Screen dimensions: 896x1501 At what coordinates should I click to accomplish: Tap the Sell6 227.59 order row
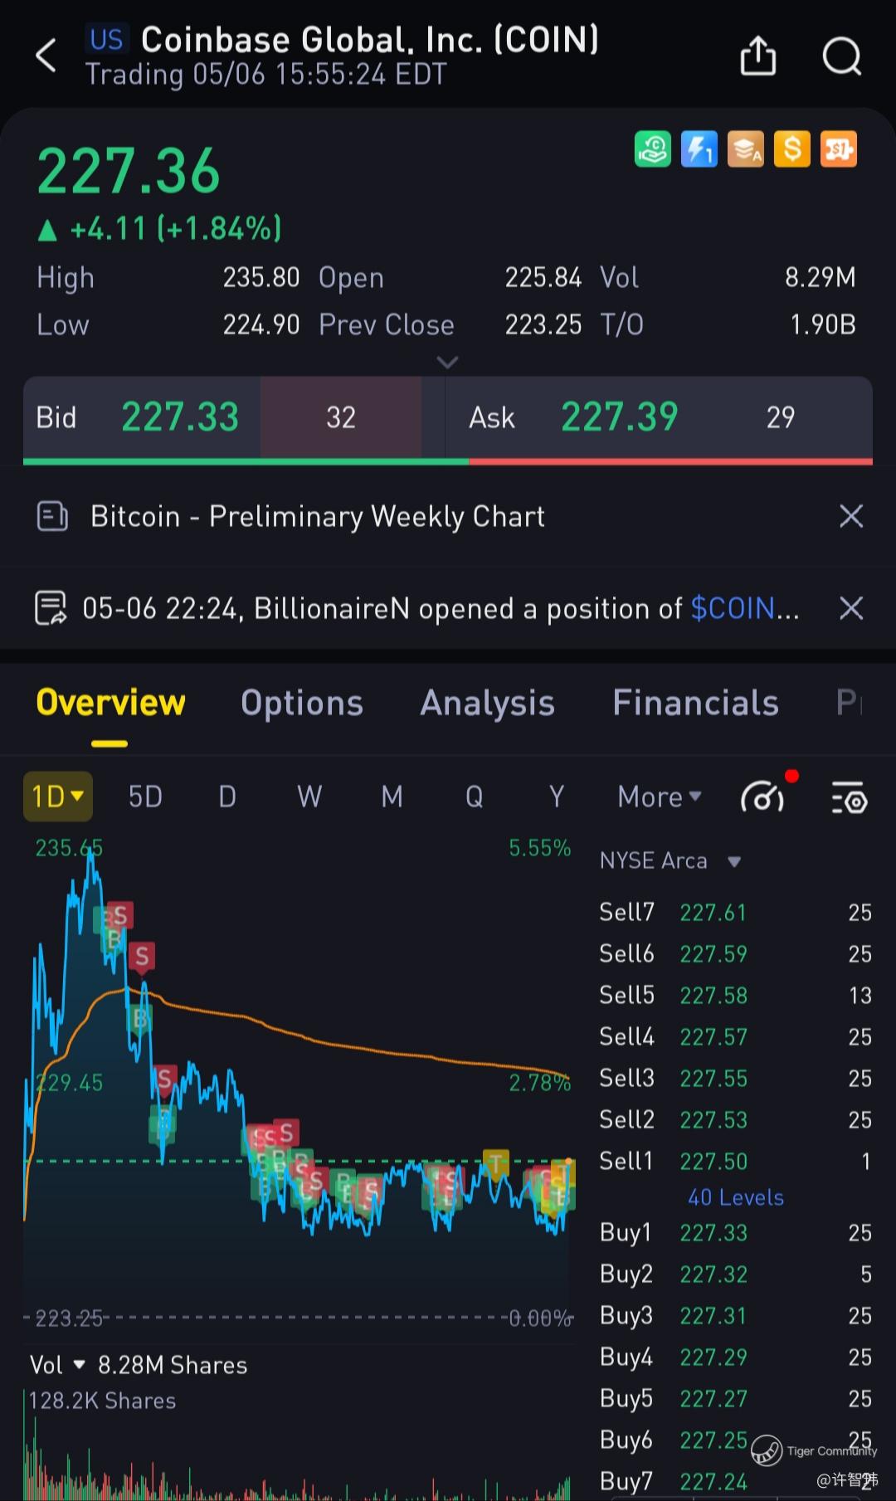click(x=735, y=954)
